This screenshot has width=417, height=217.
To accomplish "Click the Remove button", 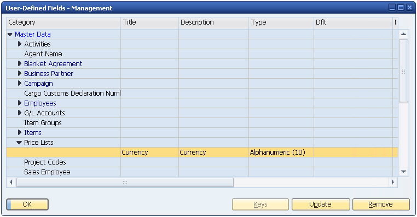I will point(381,204).
